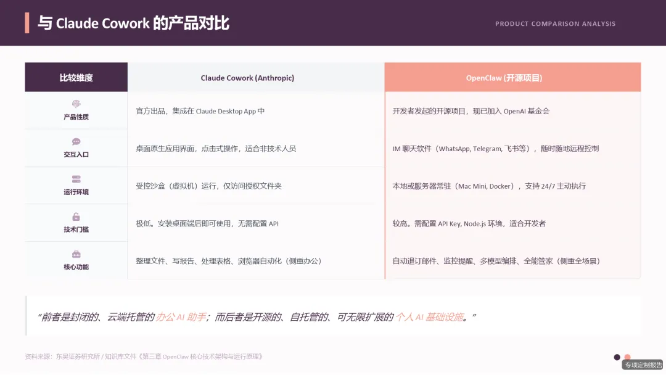The height and width of the screenshot is (375, 666).
Task: Click the PRODUCT COMPARISON ANALYSIS label
Action: click(x=555, y=24)
